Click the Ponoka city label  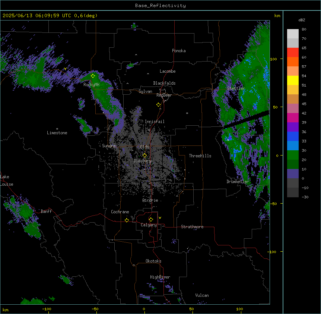click(x=179, y=51)
